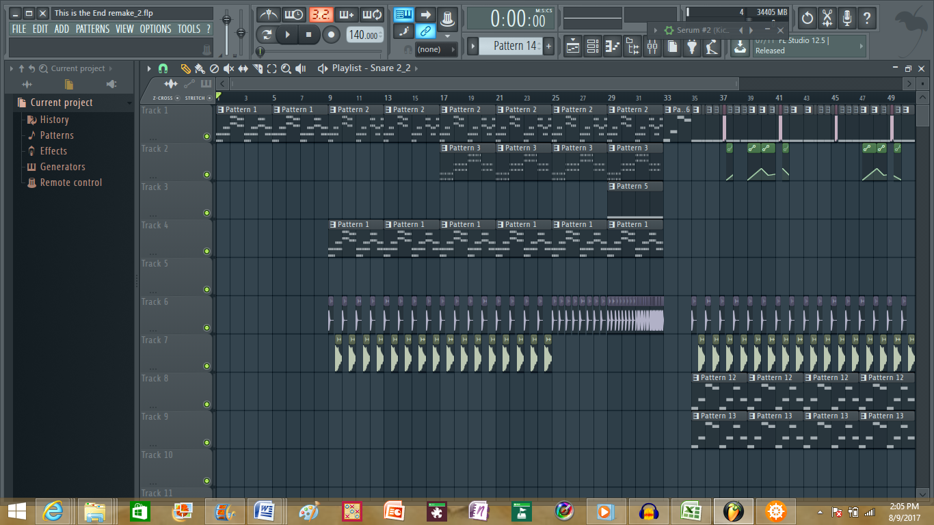Open the Browser toggle icon

[x=632, y=46]
